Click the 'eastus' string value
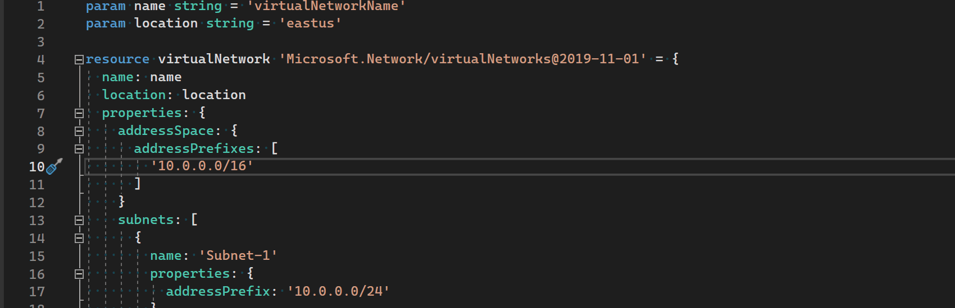Viewport: 955px width, 308px height. pyautogui.click(x=310, y=24)
